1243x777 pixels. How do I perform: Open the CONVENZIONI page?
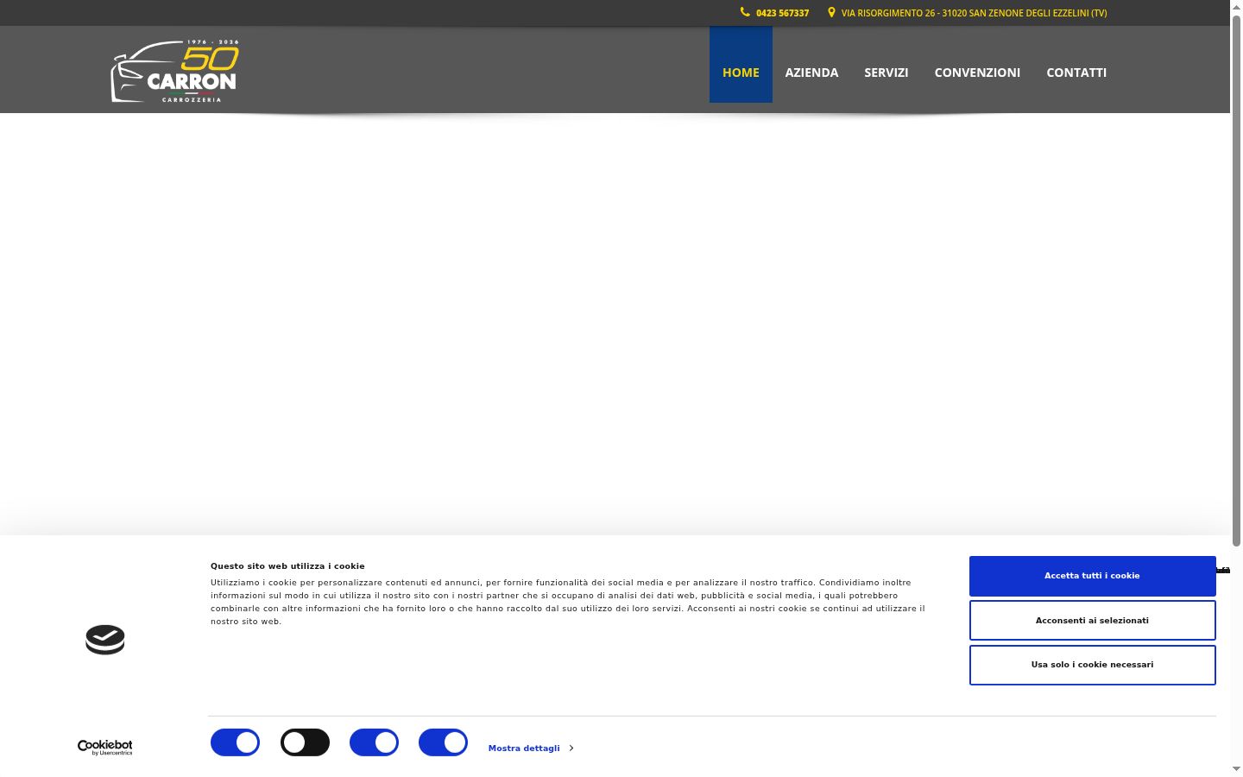click(977, 73)
